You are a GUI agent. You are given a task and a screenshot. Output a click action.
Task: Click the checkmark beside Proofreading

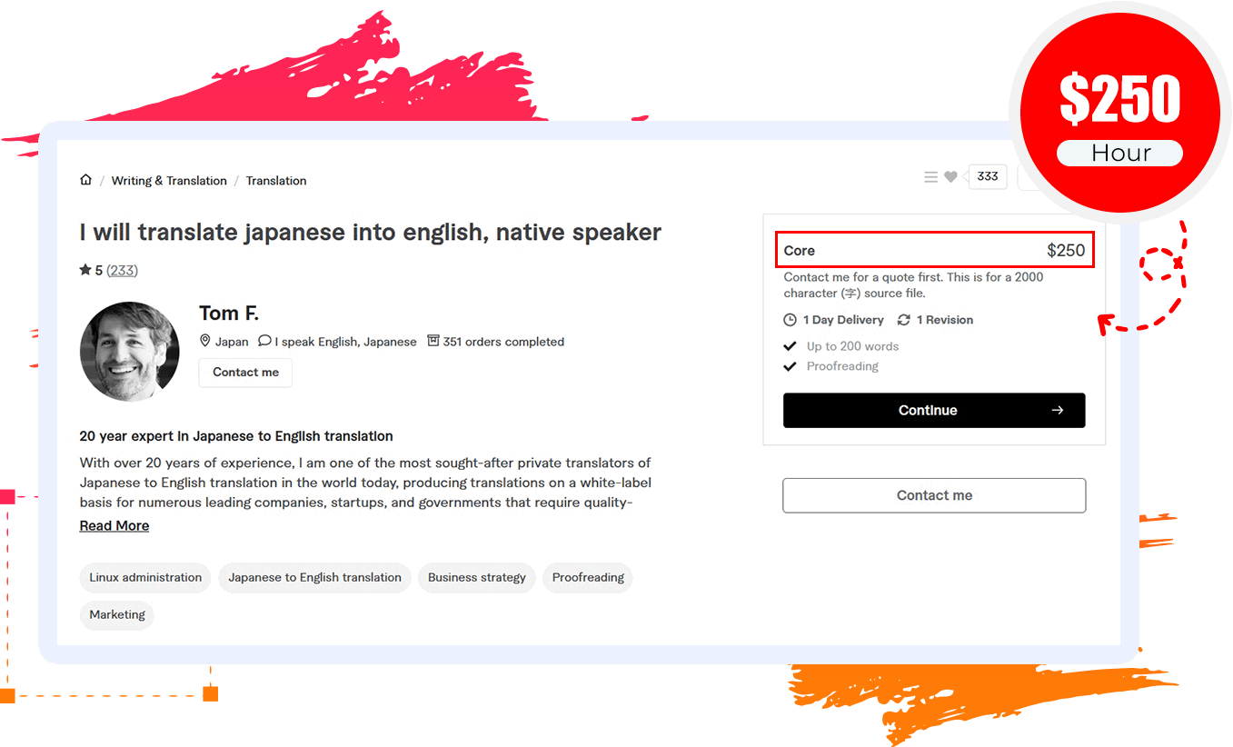click(x=791, y=366)
